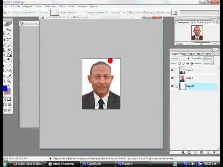
Task: Create new adjustment layer in Layers footer
Action: click(x=201, y=152)
